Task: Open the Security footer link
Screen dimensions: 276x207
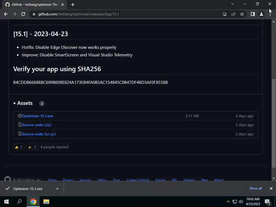Action: [85, 180]
